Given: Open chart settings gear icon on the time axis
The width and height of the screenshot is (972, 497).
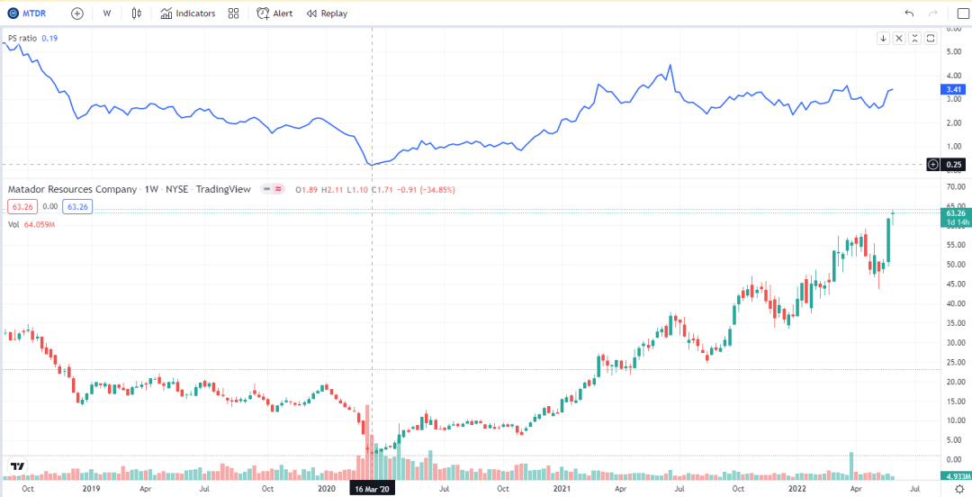Looking at the screenshot, I should (959, 489).
